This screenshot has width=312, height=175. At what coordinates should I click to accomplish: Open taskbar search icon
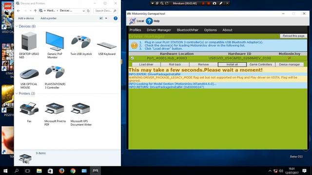tap(17, 171)
